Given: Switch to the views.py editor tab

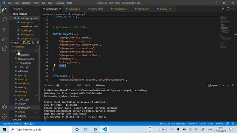Looking at the screenshot, I should [73, 9].
